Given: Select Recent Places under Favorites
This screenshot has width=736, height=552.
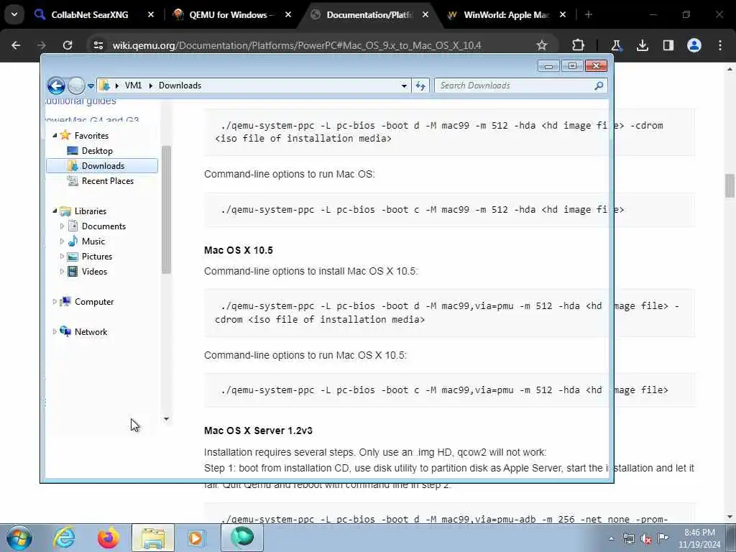Looking at the screenshot, I should [x=108, y=180].
